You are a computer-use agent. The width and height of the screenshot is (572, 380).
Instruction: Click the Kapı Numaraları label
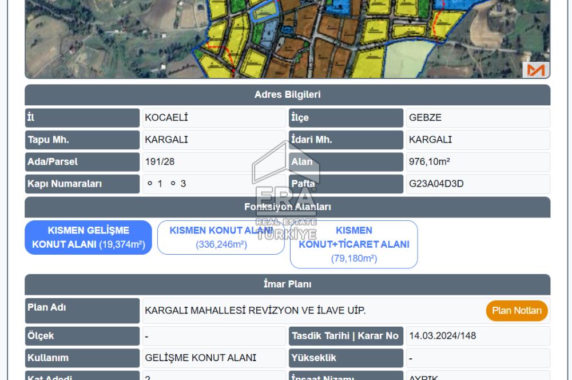82,184
